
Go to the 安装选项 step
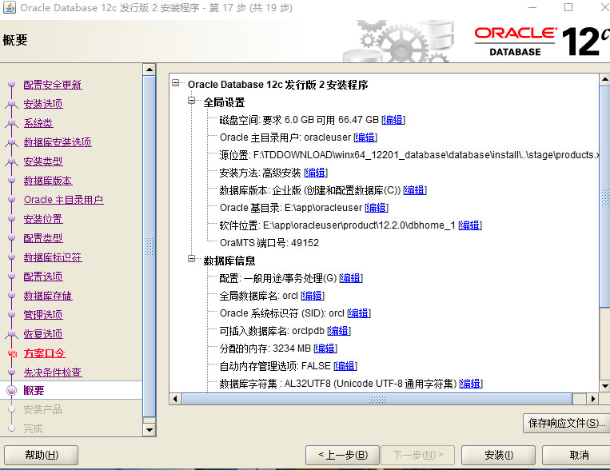click(x=43, y=104)
